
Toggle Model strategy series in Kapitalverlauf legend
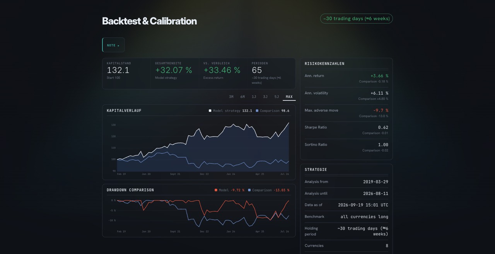tap(230, 111)
